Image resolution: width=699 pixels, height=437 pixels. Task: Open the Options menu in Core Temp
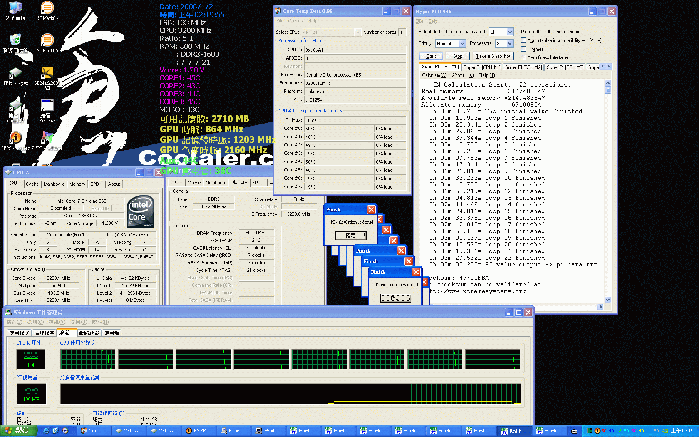pos(295,21)
